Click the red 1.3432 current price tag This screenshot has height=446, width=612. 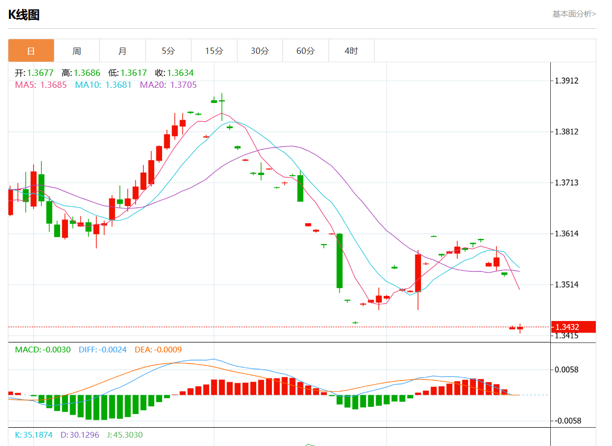coord(573,327)
